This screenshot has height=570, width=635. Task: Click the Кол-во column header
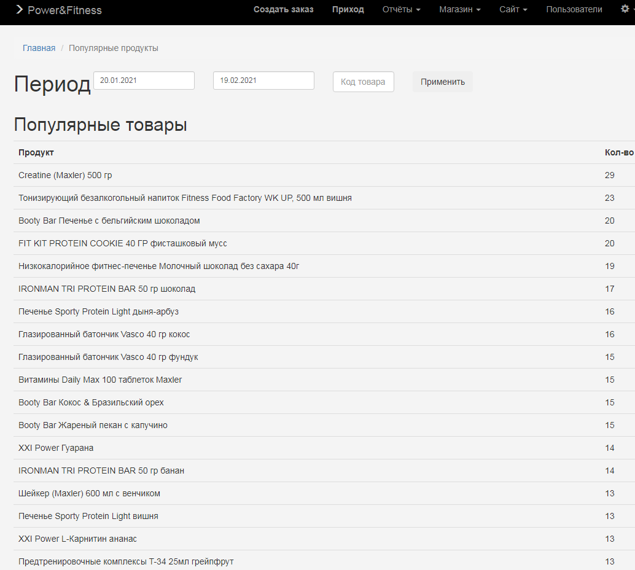click(618, 152)
